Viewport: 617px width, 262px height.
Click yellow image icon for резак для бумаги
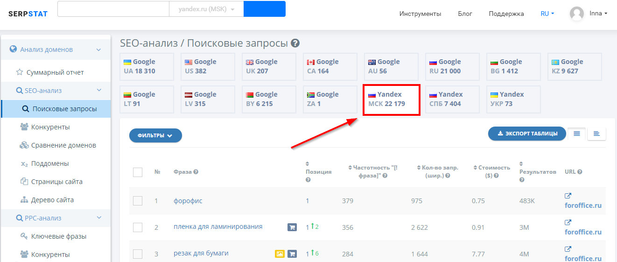(280, 254)
